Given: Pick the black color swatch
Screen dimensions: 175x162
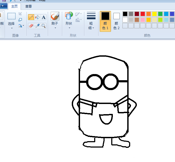Looking at the screenshot, I should coord(125,14).
